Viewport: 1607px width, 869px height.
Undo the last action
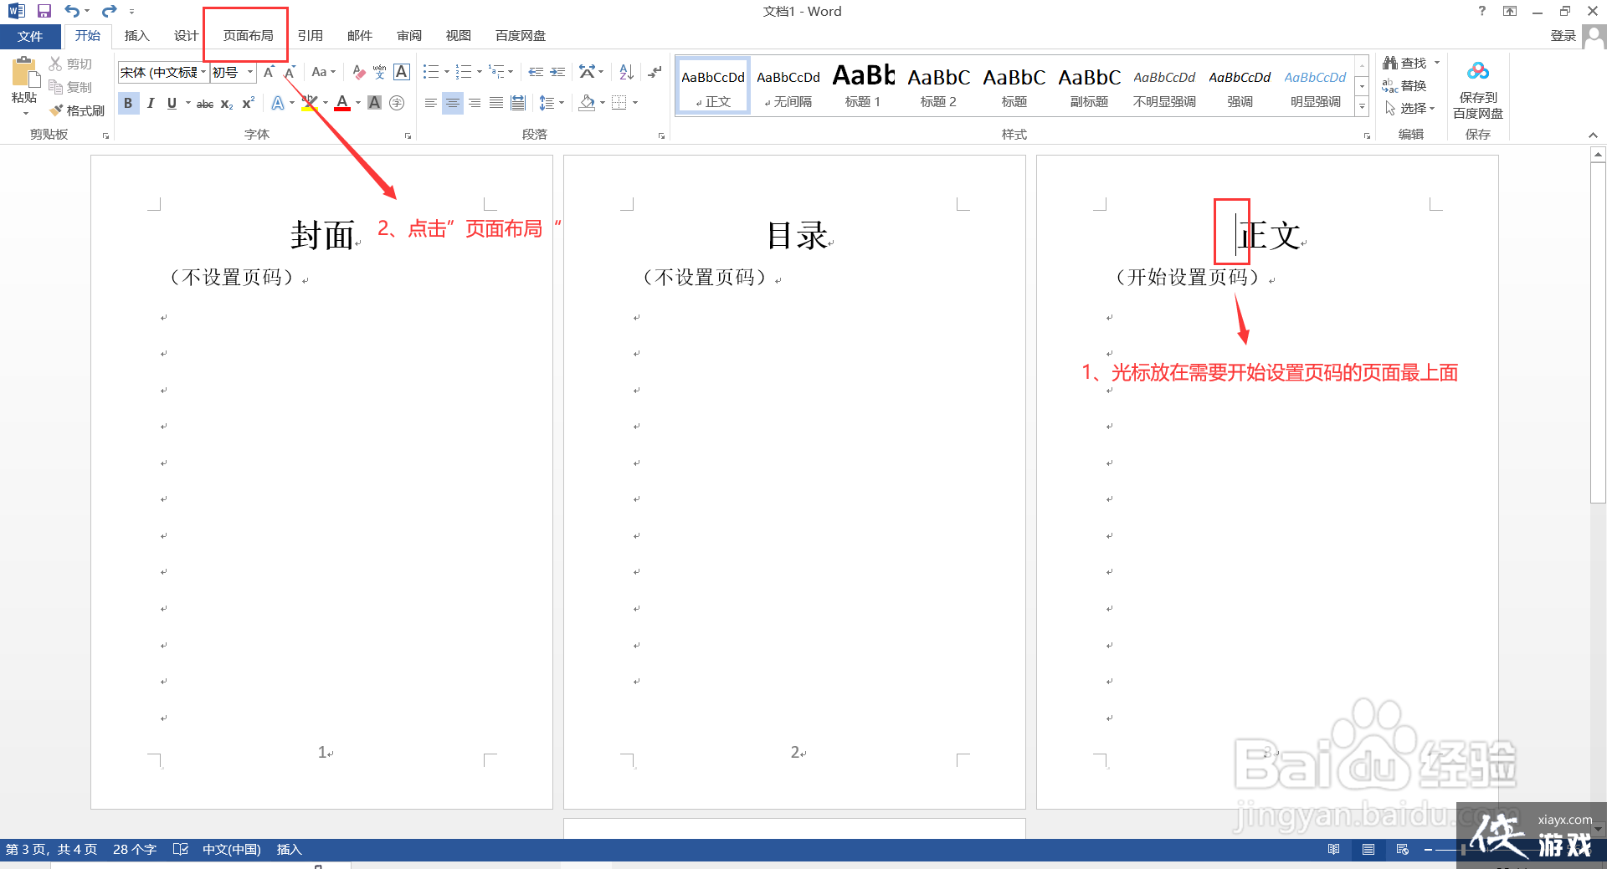point(73,11)
